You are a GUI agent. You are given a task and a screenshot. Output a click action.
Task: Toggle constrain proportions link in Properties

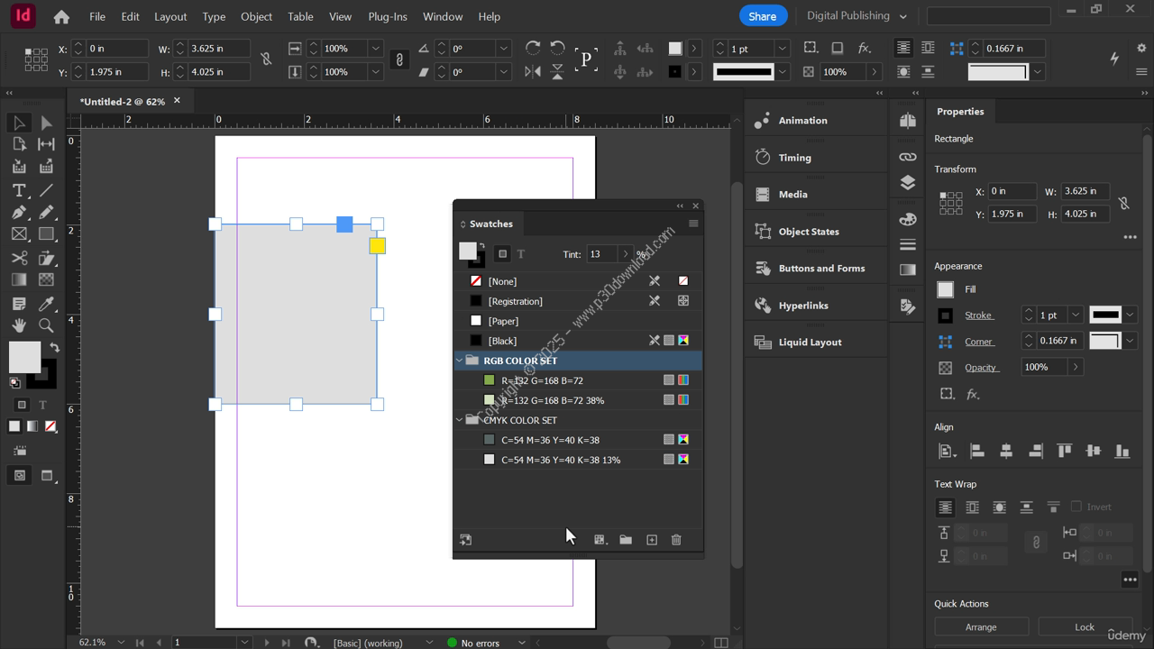click(x=1123, y=203)
